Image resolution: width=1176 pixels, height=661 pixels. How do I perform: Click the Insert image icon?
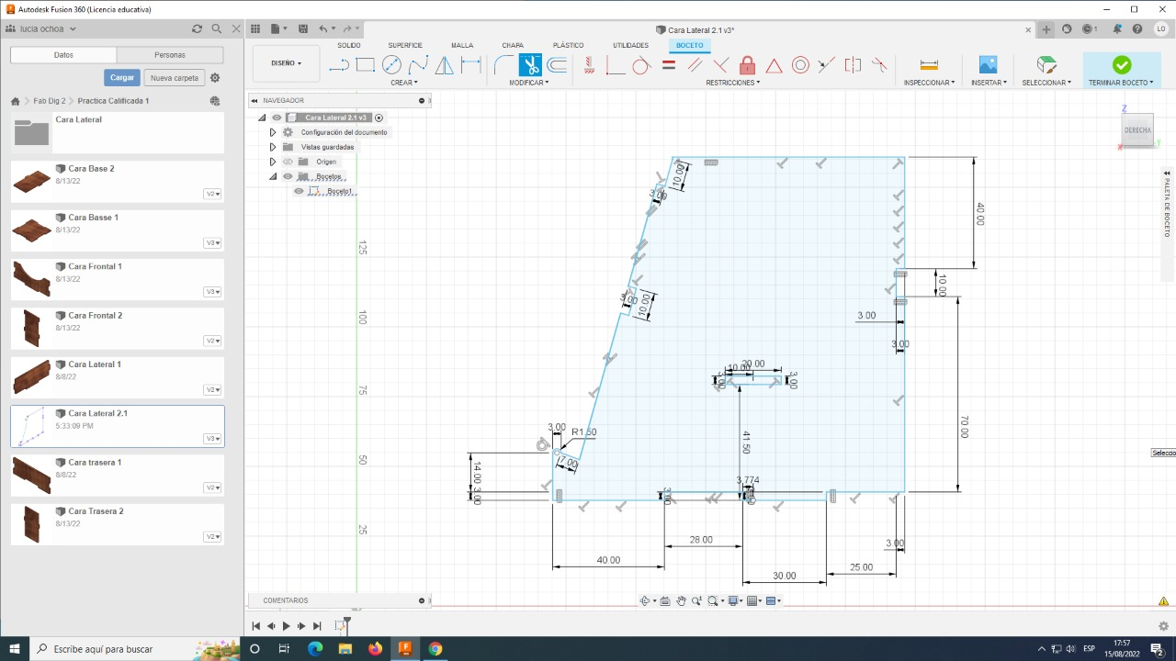click(x=989, y=65)
